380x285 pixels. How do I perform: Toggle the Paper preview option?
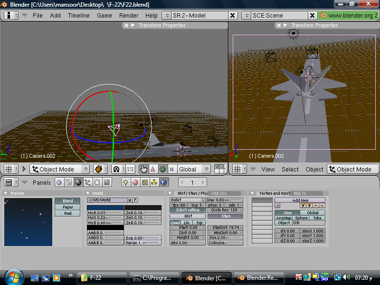(x=67, y=207)
